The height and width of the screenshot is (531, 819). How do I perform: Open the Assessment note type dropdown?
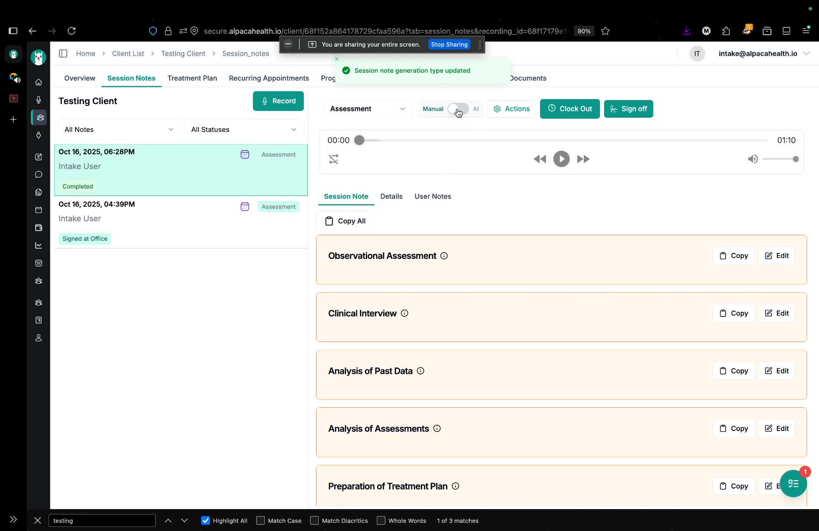pos(367,109)
